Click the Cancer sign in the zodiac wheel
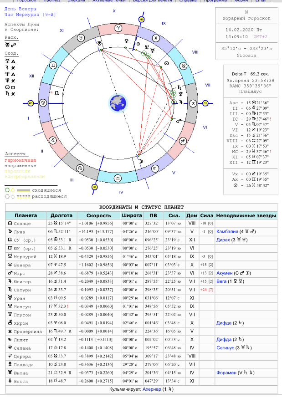Screen dimensions: 282x398 tap(43, 103)
